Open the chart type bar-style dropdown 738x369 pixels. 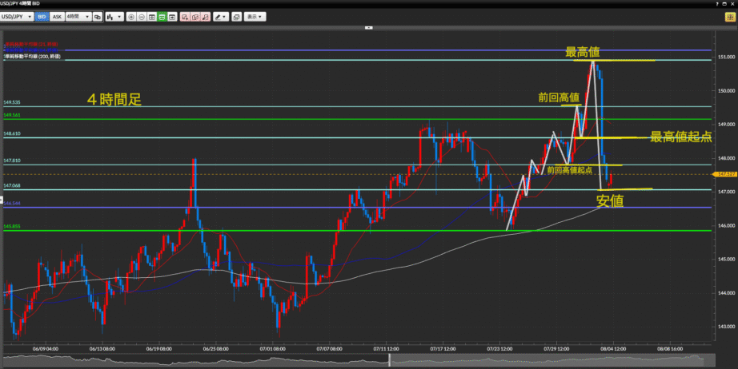(x=114, y=17)
